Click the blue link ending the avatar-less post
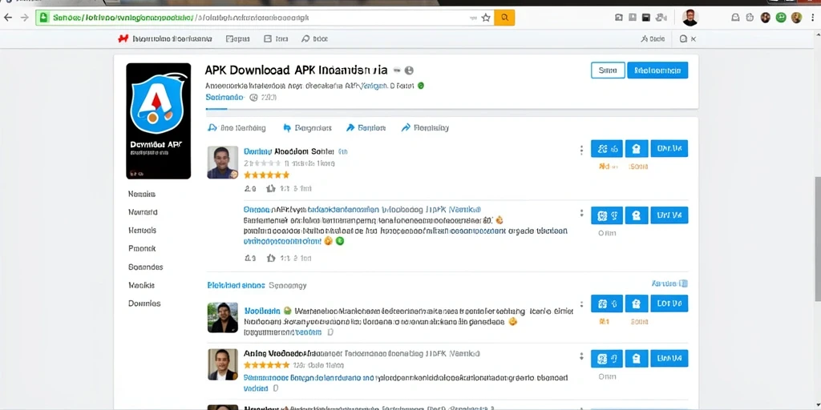The width and height of the screenshot is (821, 410). tap(283, 242)
